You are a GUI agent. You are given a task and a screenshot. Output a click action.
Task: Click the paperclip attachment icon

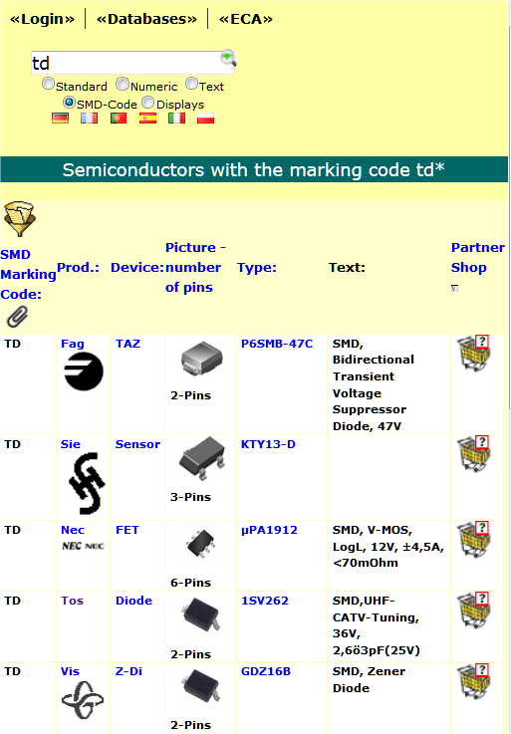point(17,317)
